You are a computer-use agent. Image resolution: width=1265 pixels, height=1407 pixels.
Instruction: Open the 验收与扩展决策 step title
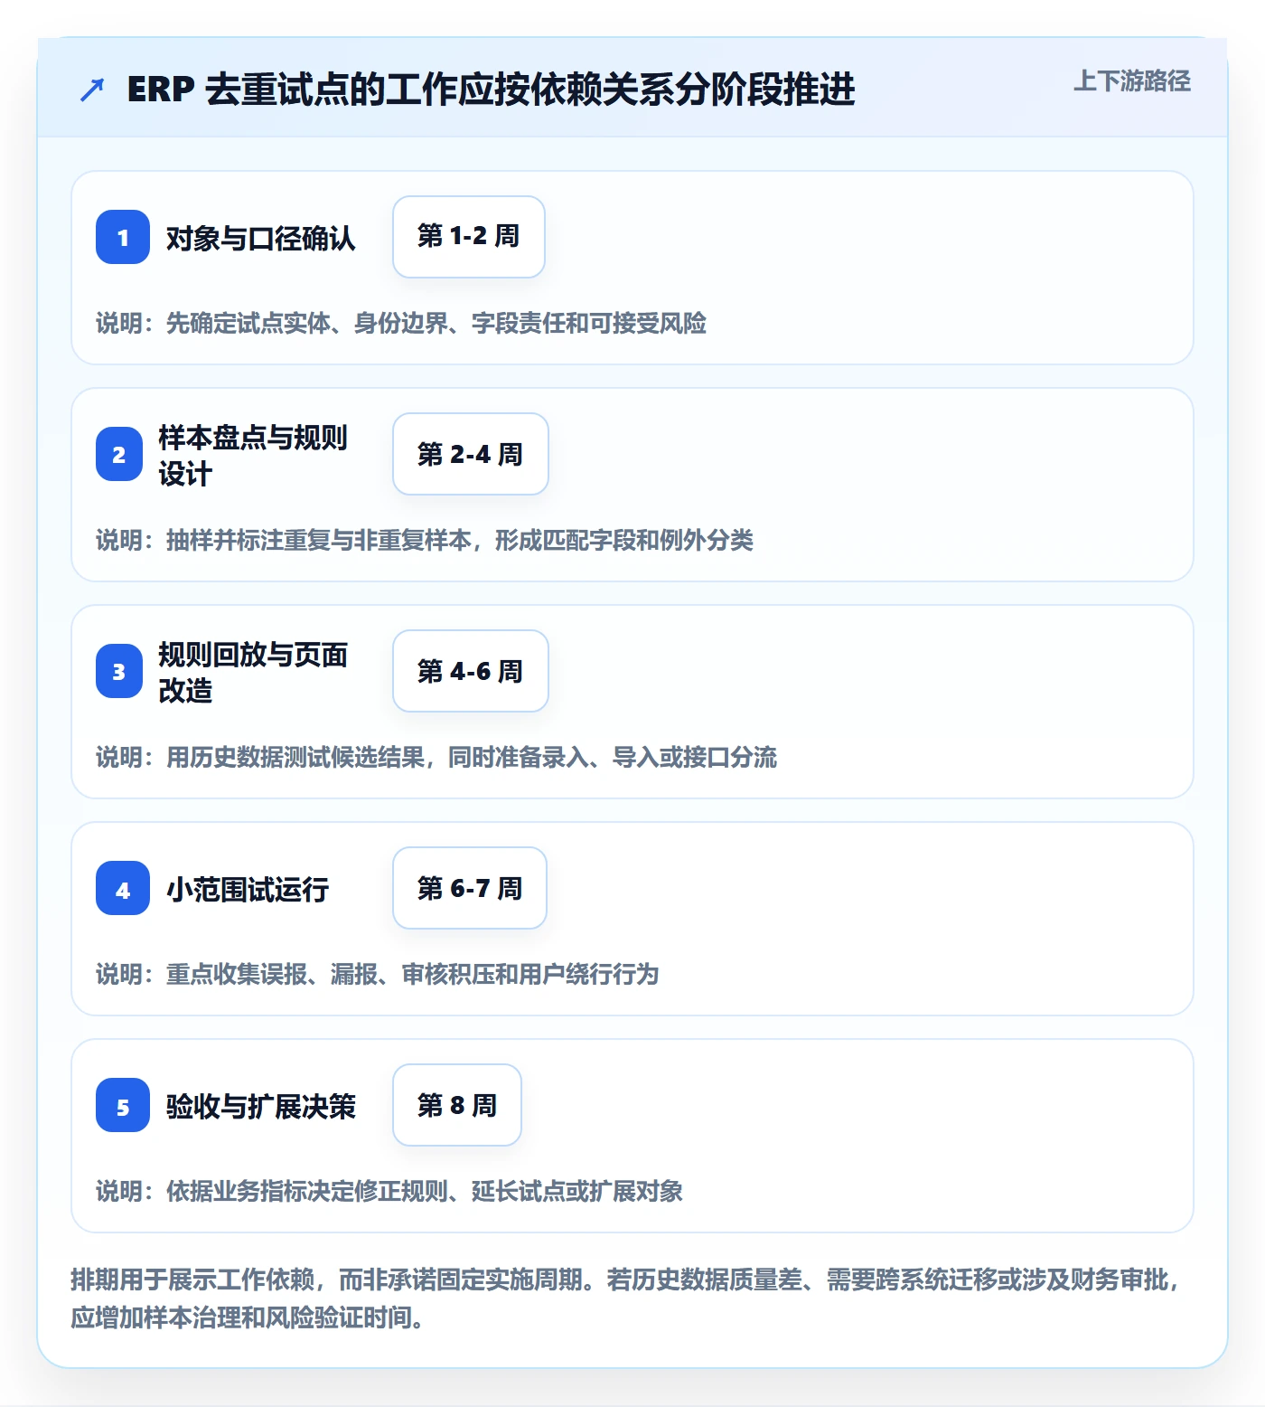pos(261,1106)
